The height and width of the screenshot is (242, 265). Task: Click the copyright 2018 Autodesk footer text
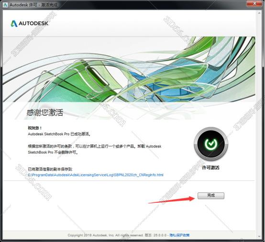105,235
